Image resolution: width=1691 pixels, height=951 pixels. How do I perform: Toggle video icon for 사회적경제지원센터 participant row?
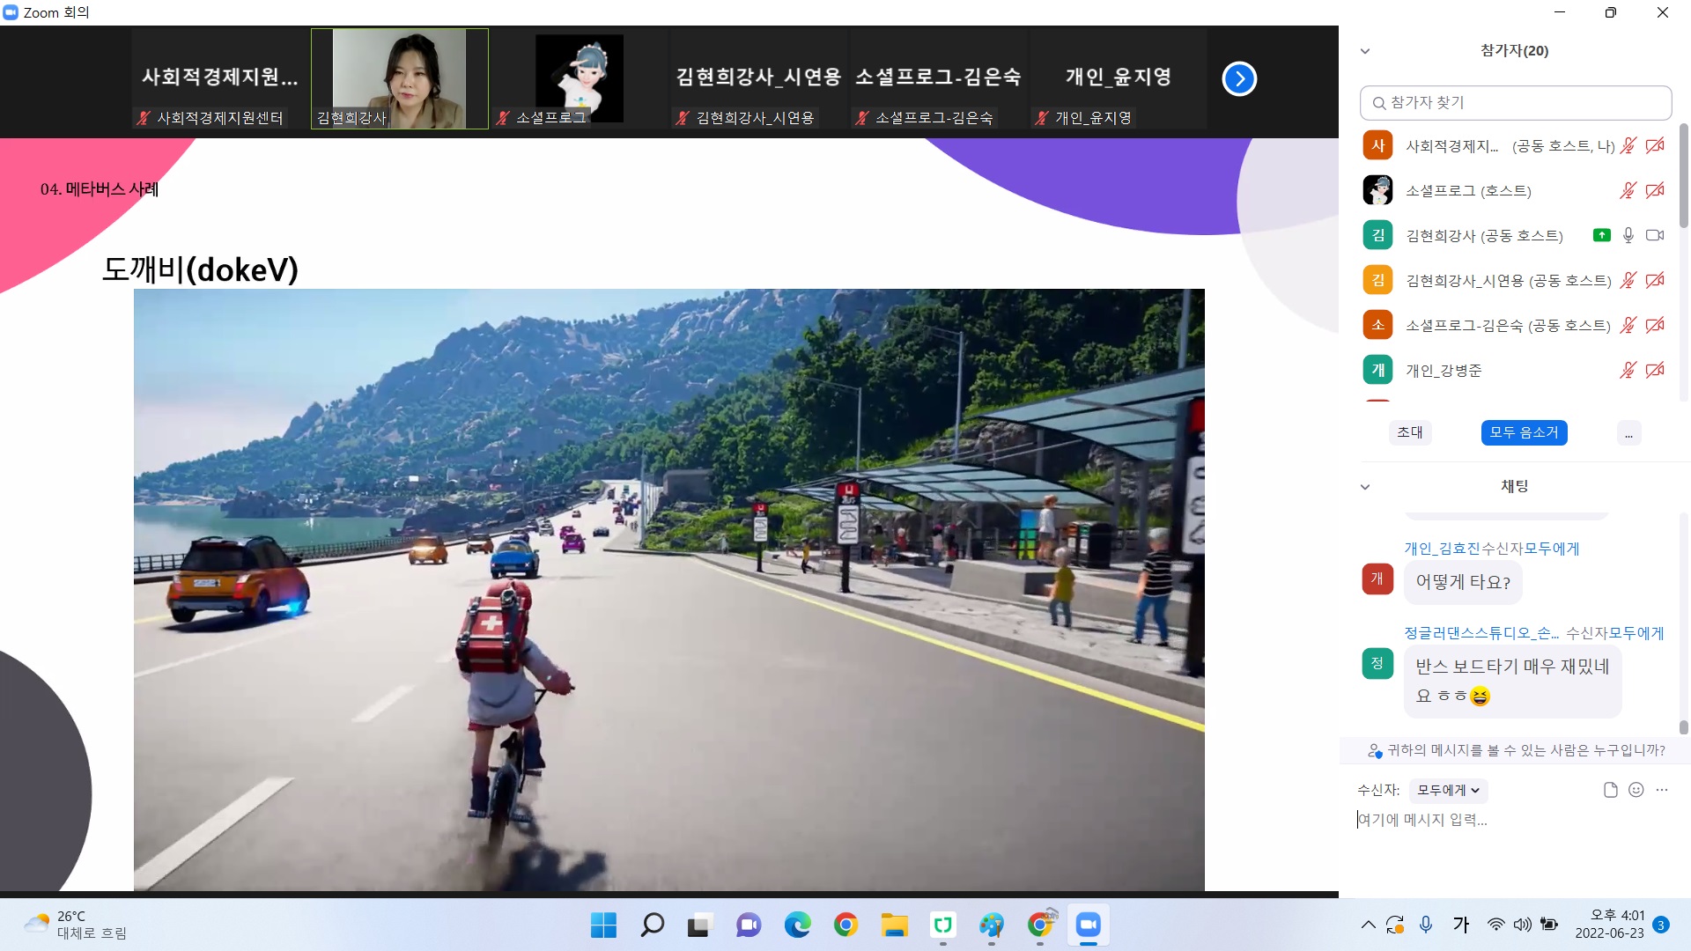(1655, 145)
